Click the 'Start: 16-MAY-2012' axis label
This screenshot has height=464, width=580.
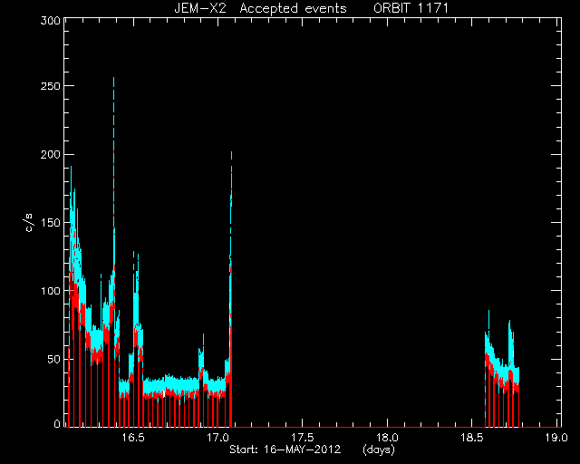(x=285, y=449)
